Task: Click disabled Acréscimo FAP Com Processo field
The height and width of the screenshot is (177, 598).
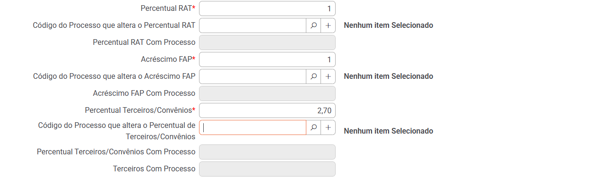Action: pyautogui.click(x=267, y=93)
